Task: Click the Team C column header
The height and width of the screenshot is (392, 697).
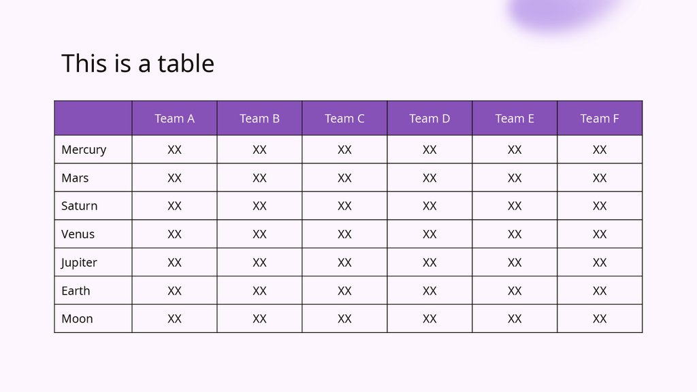Action: 344,118
